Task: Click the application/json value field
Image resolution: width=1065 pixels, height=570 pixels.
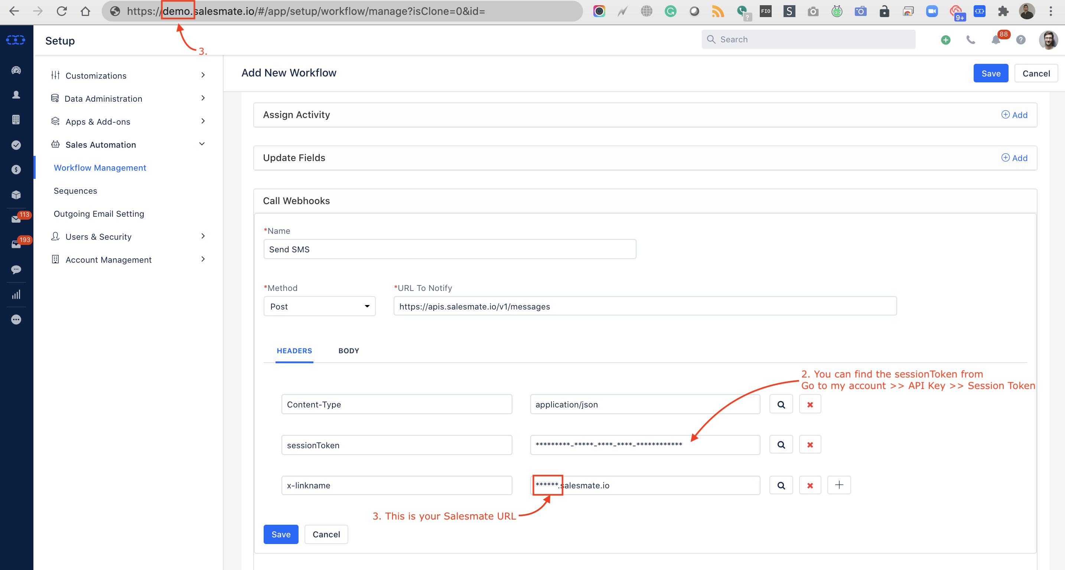Action: 645,404
